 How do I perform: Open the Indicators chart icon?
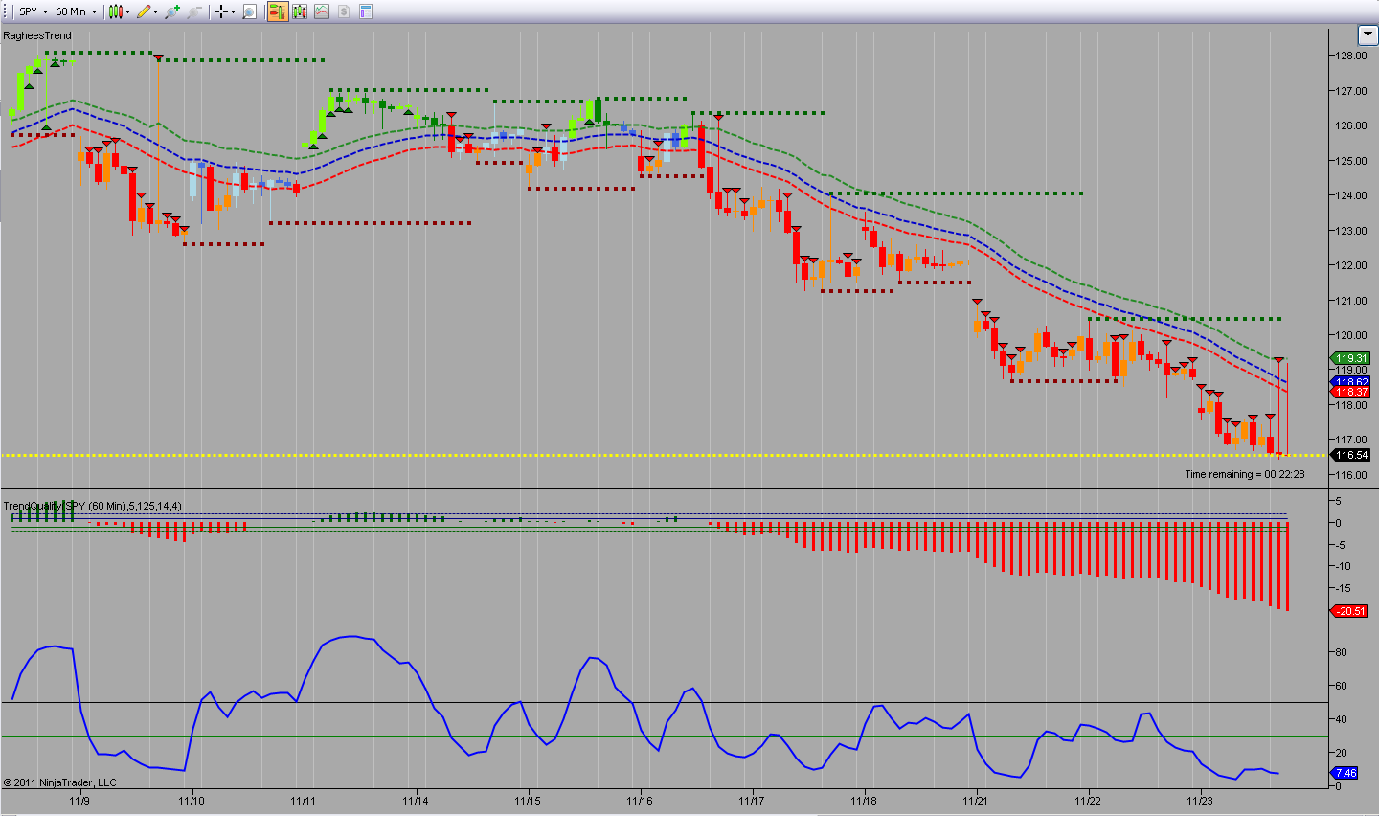point(322,11)
